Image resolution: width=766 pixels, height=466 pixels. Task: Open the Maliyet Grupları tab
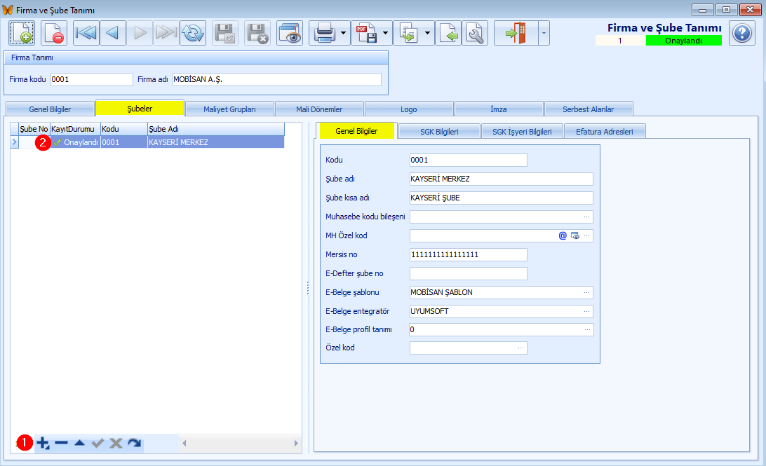[229, 109]
